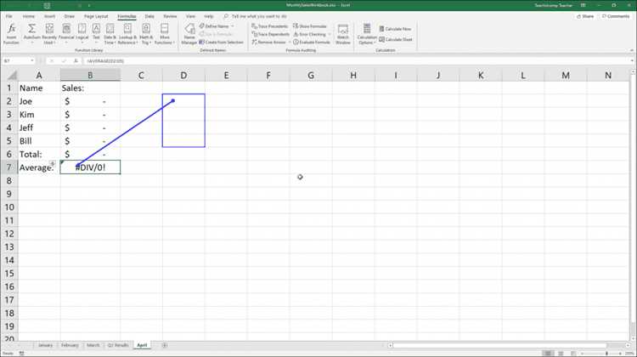The image size is (637, 357).
Task: Switch to the Review tab
Action: (170, 16)
